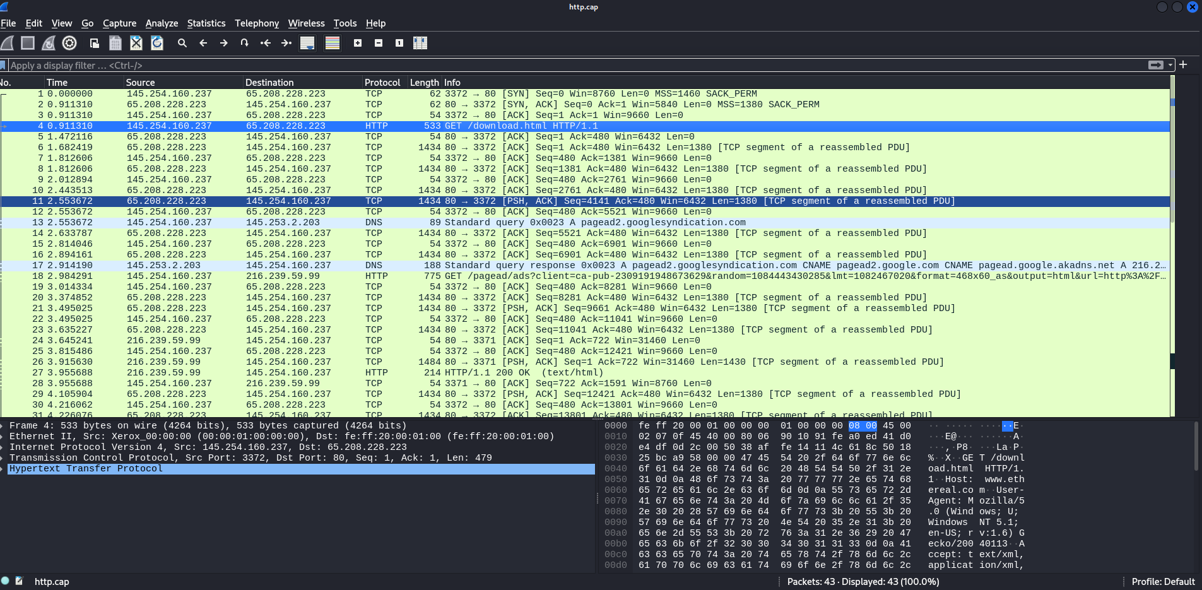The height and width of the screenshot is (590, 1202).
Task: Open the Help menu
Action: [375, 23]
